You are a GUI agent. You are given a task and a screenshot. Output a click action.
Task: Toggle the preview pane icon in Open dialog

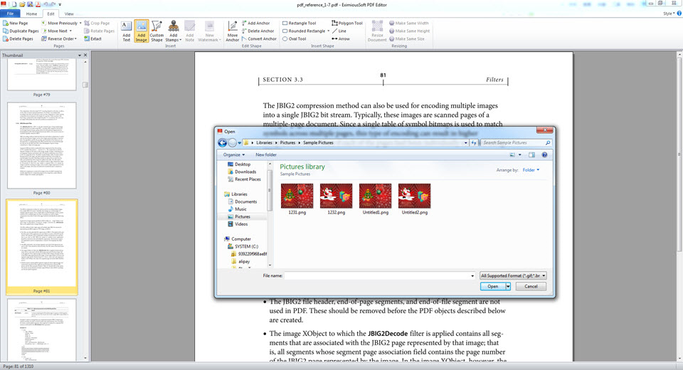pos(531,154)
